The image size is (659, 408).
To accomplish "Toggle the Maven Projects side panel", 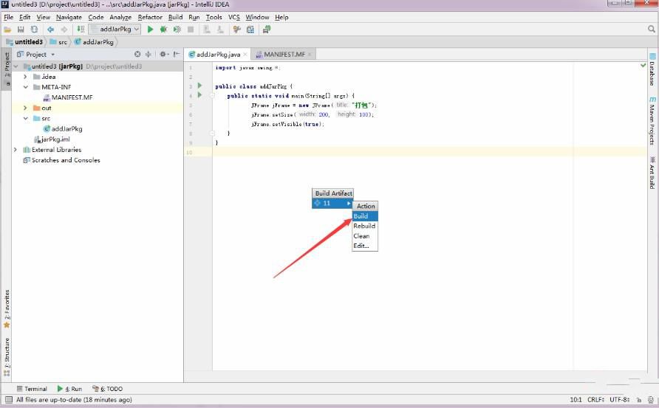I will (652, 120).
